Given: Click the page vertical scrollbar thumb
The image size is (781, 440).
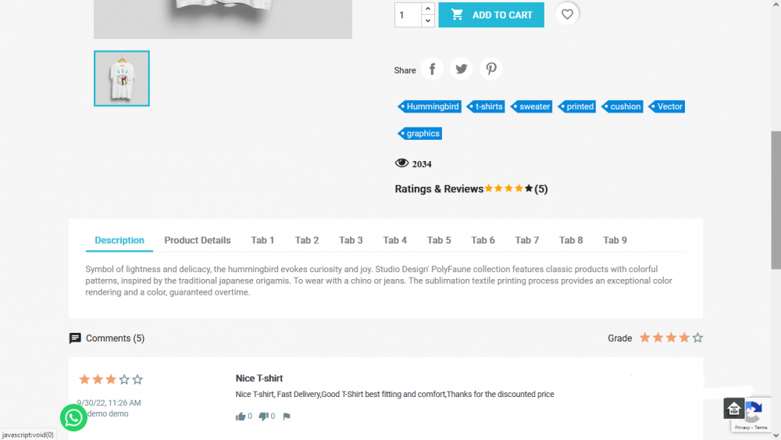Looking at the screenshot, I should (x=776, y=200).
